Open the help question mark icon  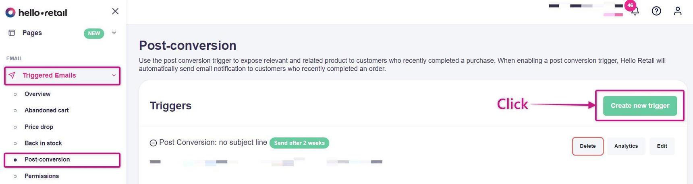pos(656,11)
